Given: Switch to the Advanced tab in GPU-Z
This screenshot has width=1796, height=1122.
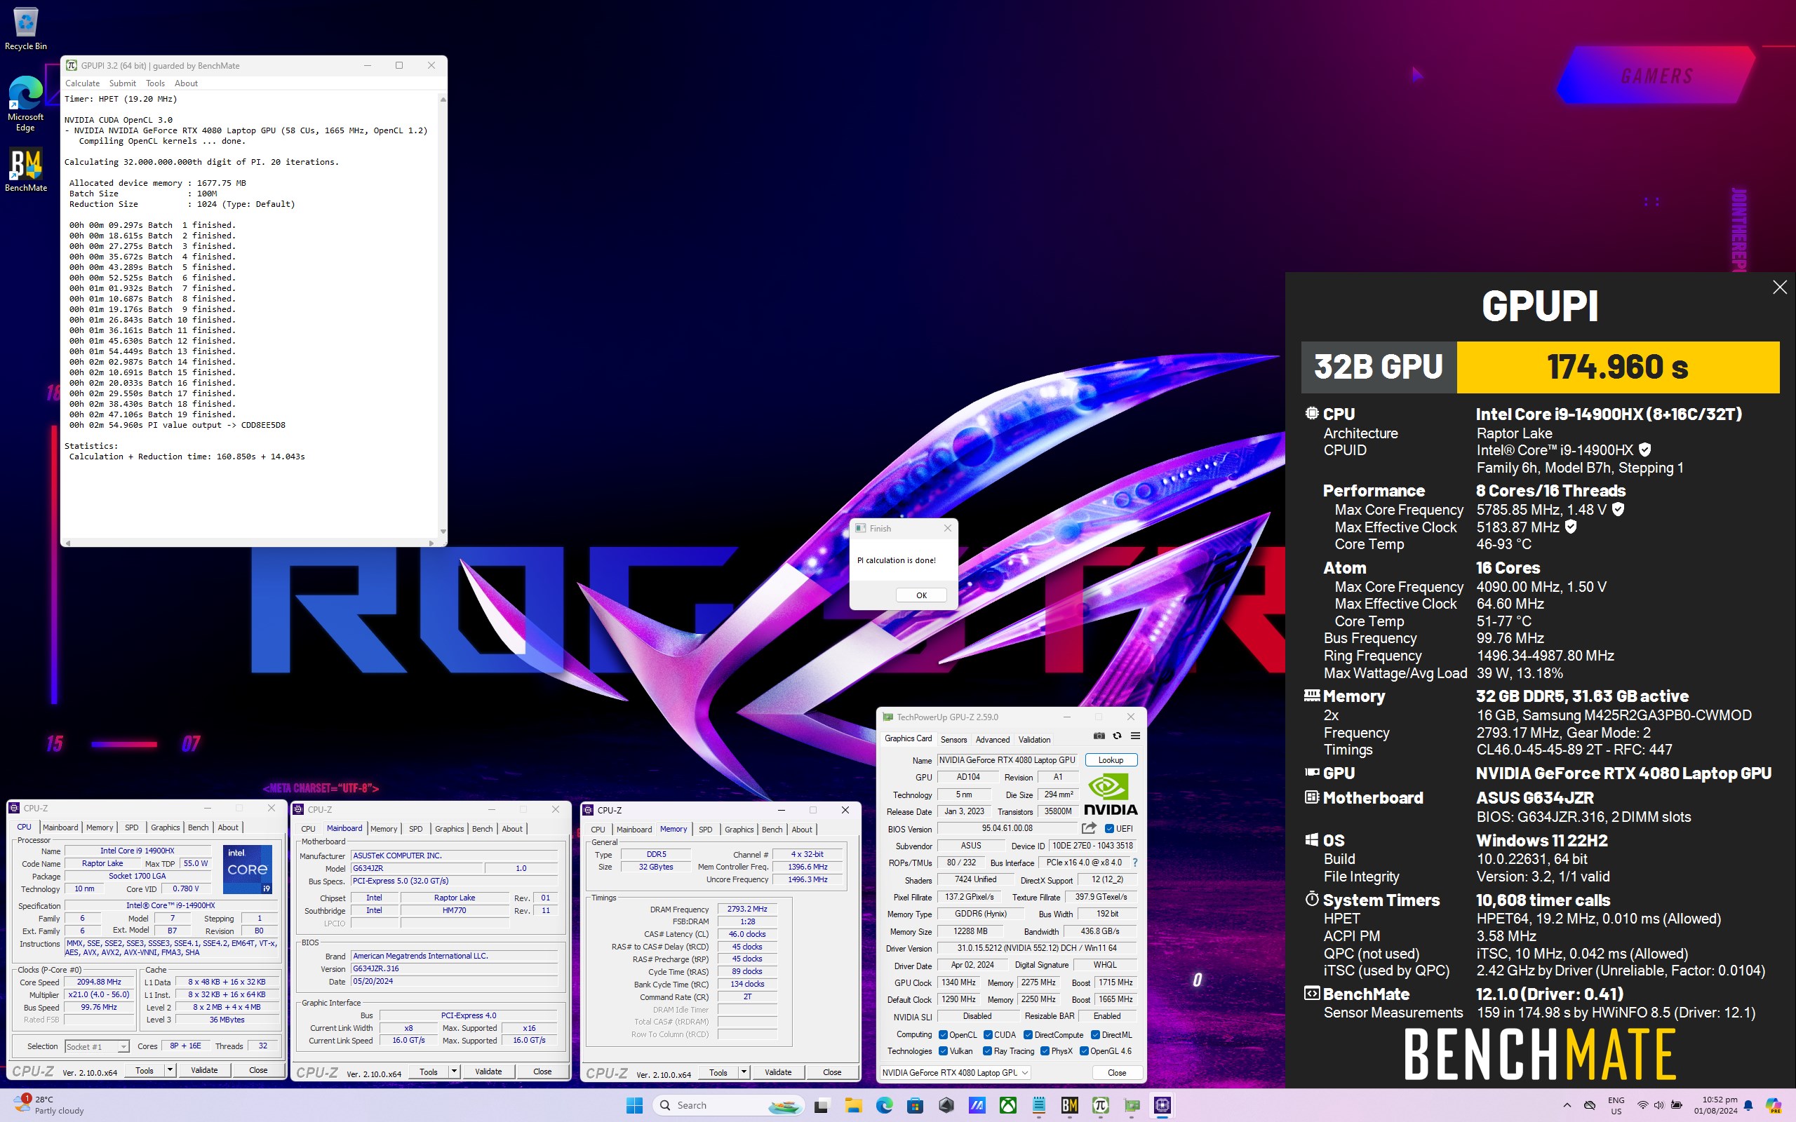Looking at the screenshot, I should pos(992,739).
